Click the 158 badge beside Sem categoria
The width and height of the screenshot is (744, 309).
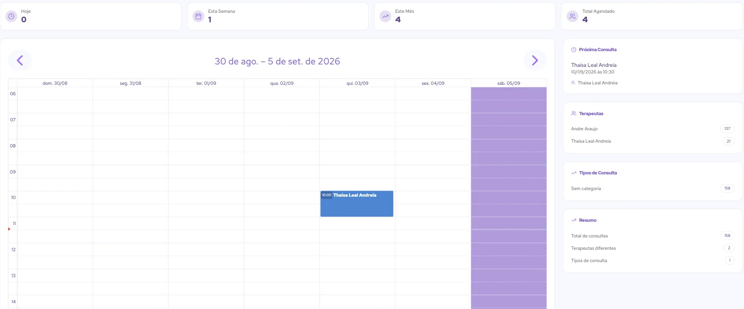pos(727,189)
